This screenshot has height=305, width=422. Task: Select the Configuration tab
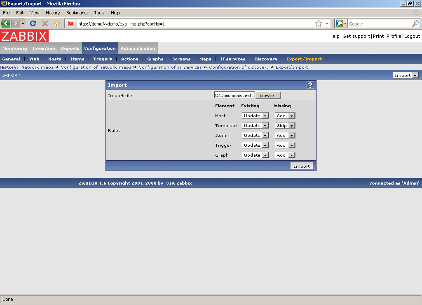(100, 49)
